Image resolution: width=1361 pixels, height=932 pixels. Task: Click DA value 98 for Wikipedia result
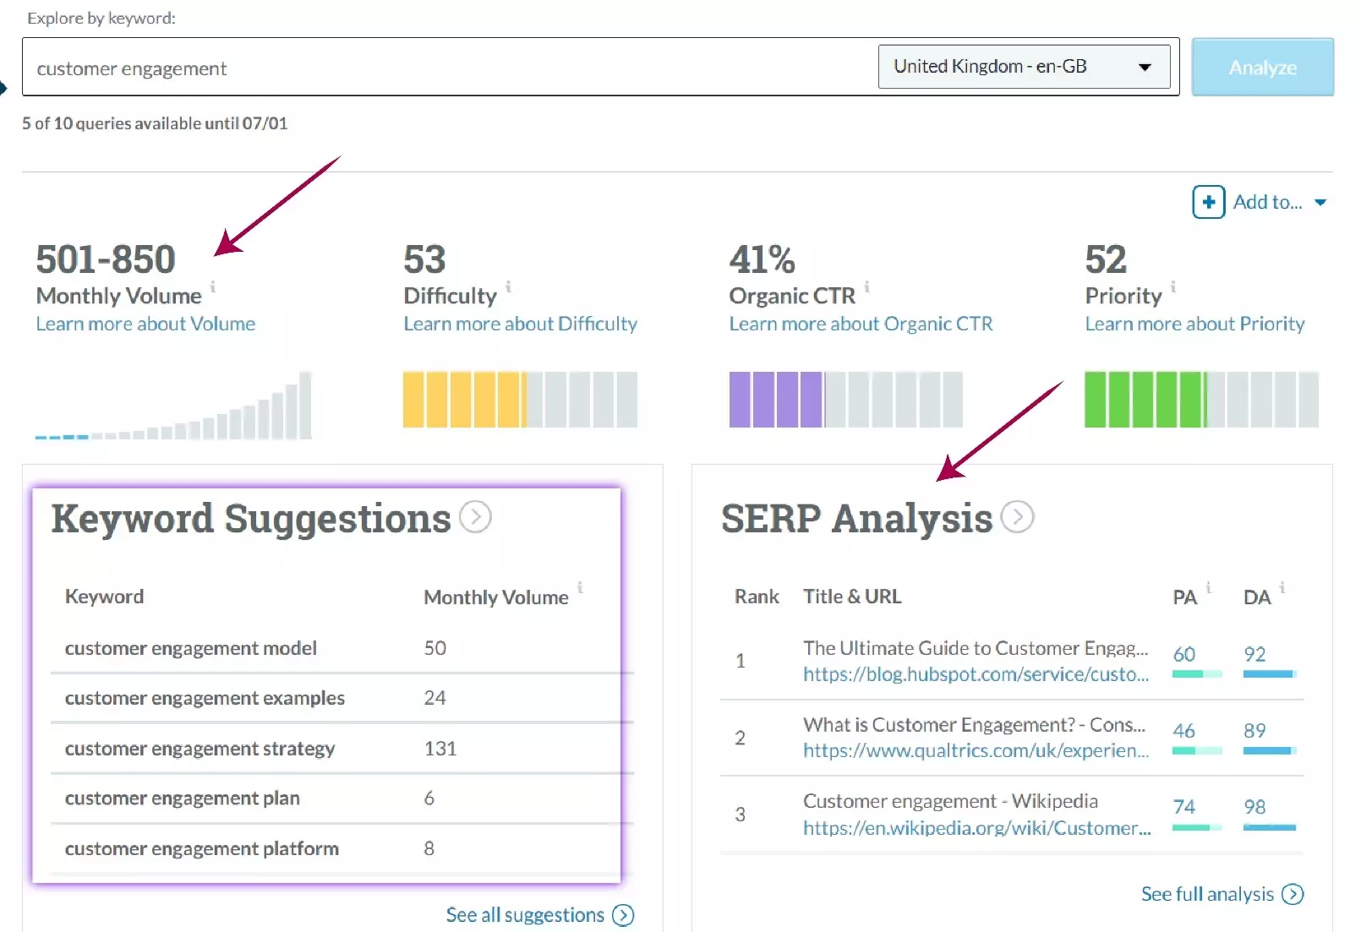(1254, 807)
